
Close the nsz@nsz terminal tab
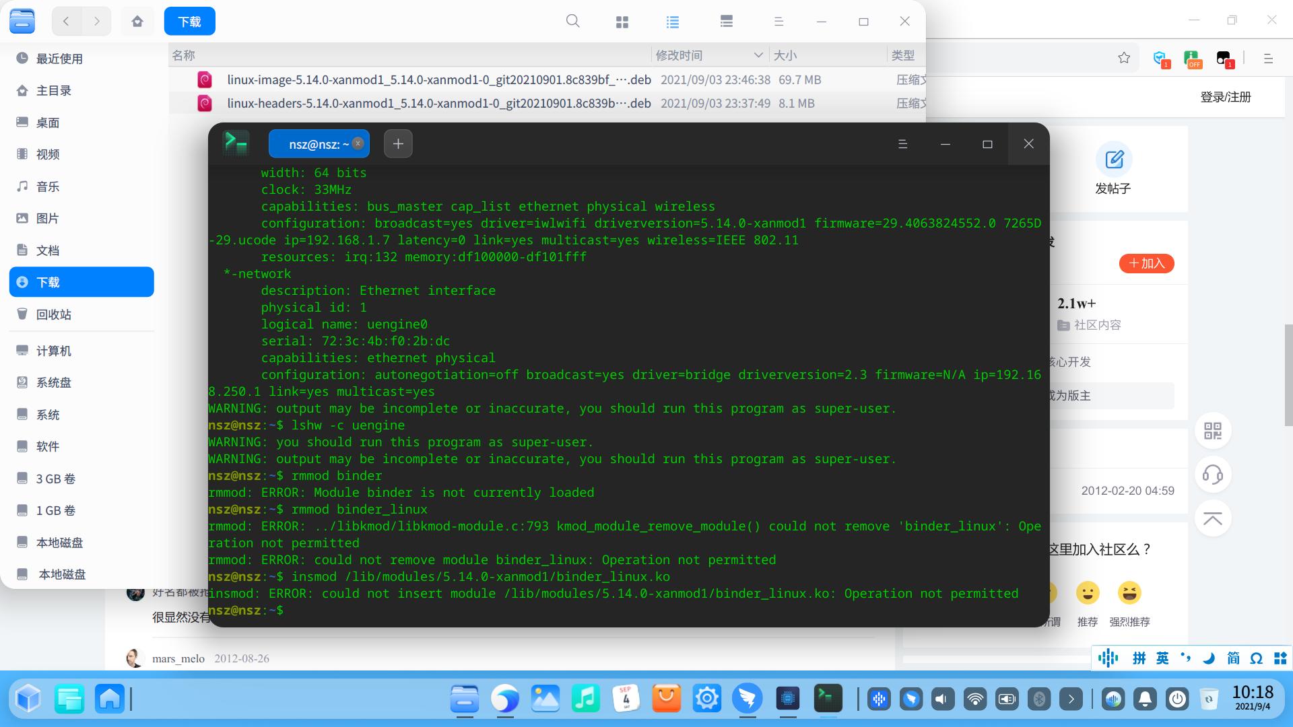(358, 143)
